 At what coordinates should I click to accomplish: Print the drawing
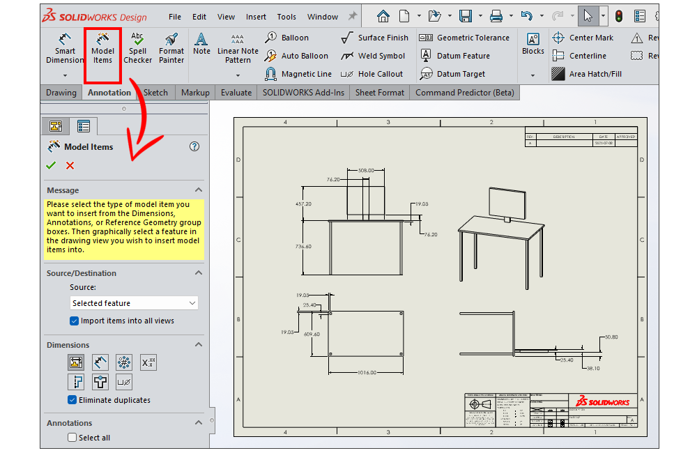(496, 17)
